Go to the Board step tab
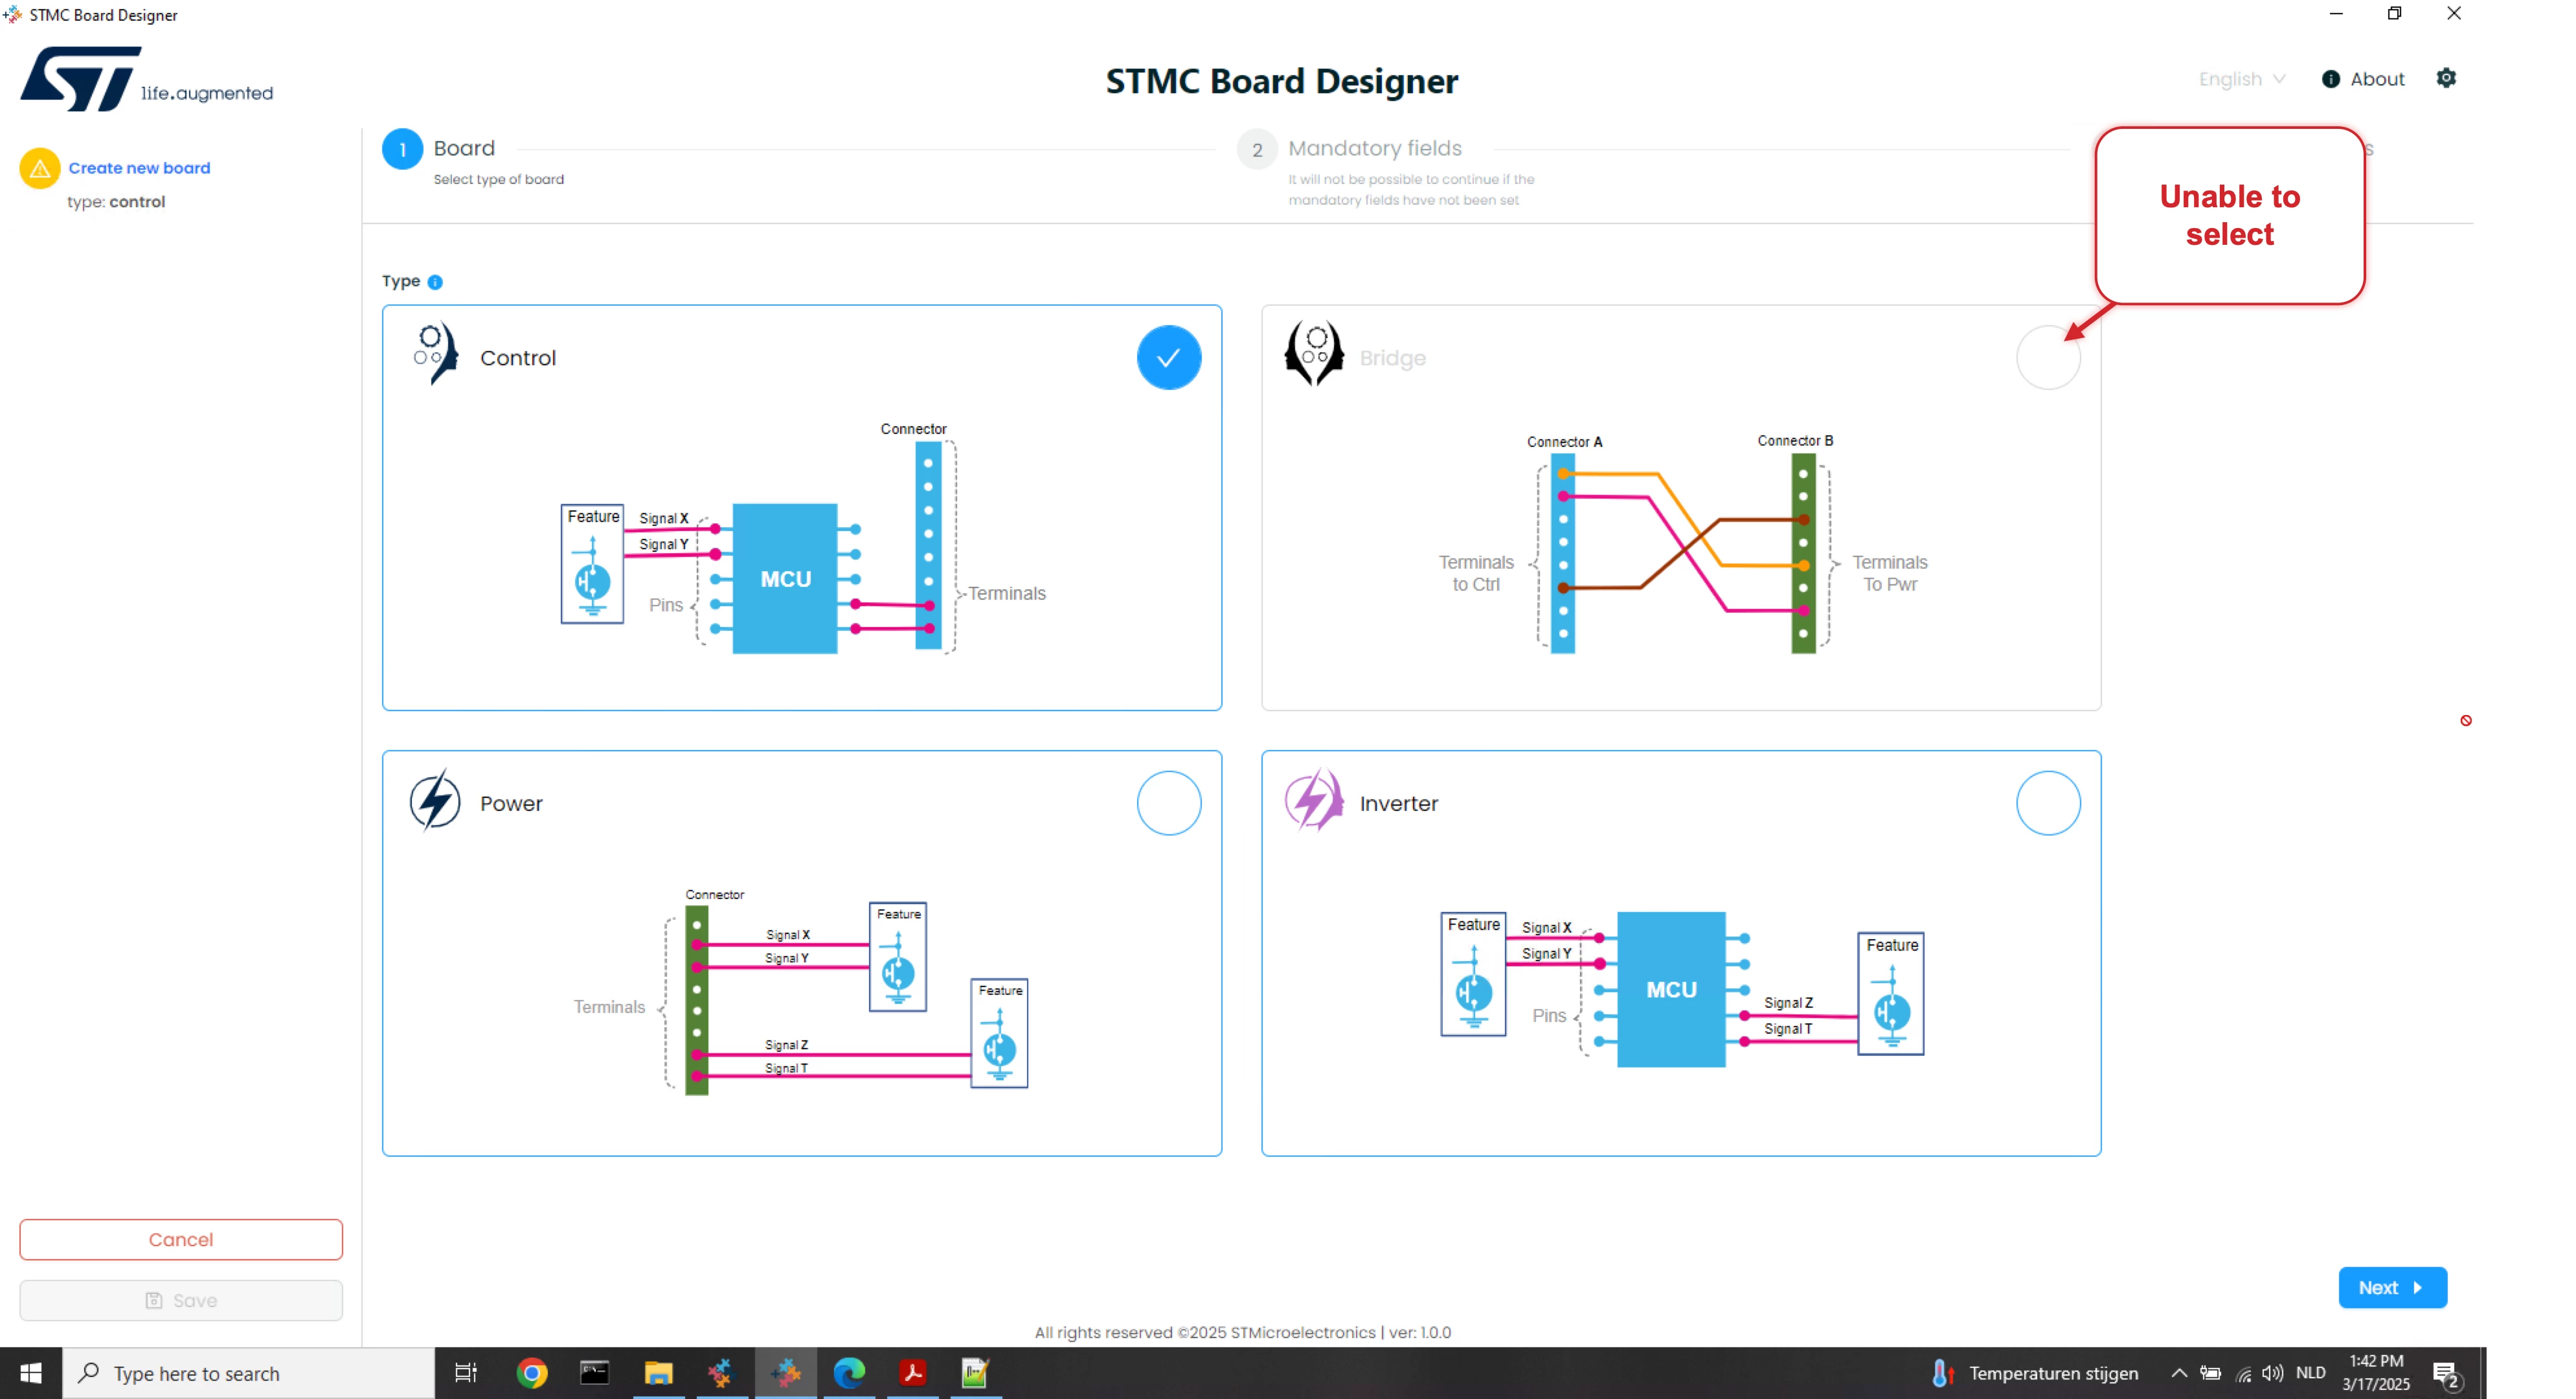2576x1399 pixels. 464,148
